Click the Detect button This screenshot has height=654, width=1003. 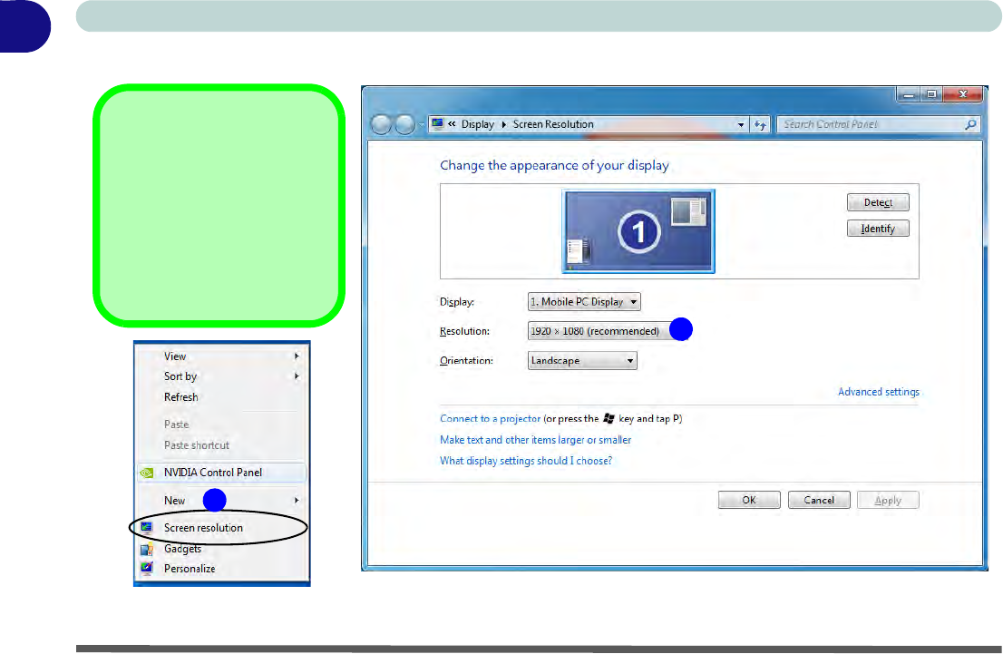(x=878, y=202)
